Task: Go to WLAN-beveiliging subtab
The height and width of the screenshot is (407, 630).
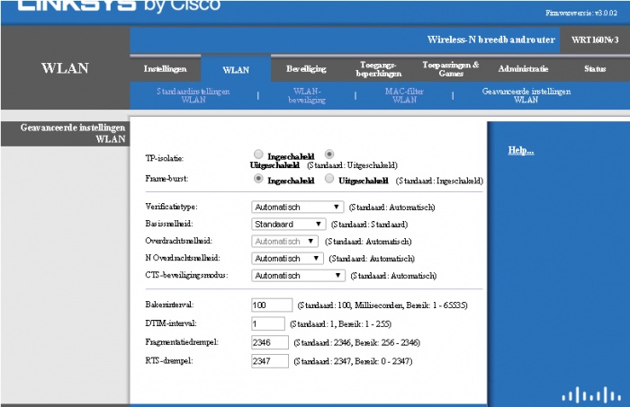Action: coord(307,95)
